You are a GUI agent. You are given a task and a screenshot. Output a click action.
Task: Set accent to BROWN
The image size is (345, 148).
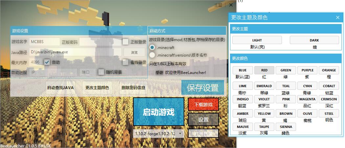tap(286, 114)
